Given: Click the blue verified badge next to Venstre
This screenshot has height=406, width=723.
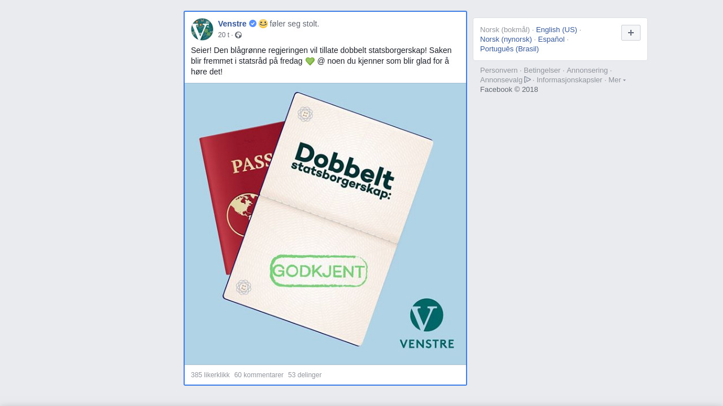Looking at the screenshot, I should (253, 24).
